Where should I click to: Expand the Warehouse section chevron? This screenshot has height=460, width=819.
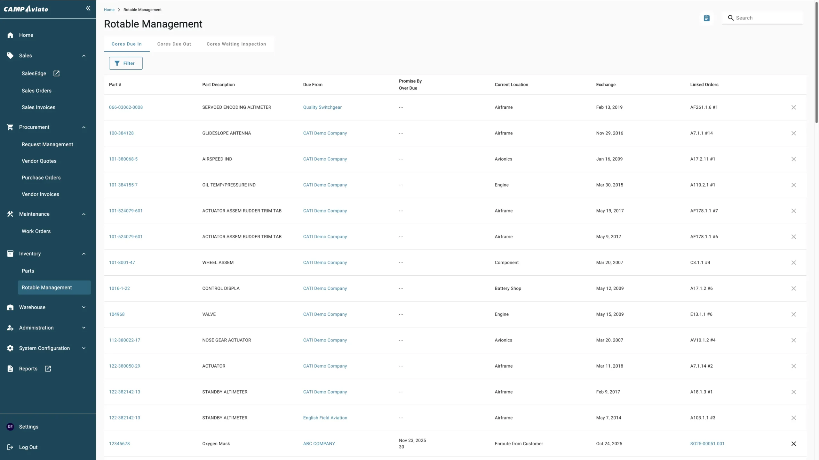84,307
